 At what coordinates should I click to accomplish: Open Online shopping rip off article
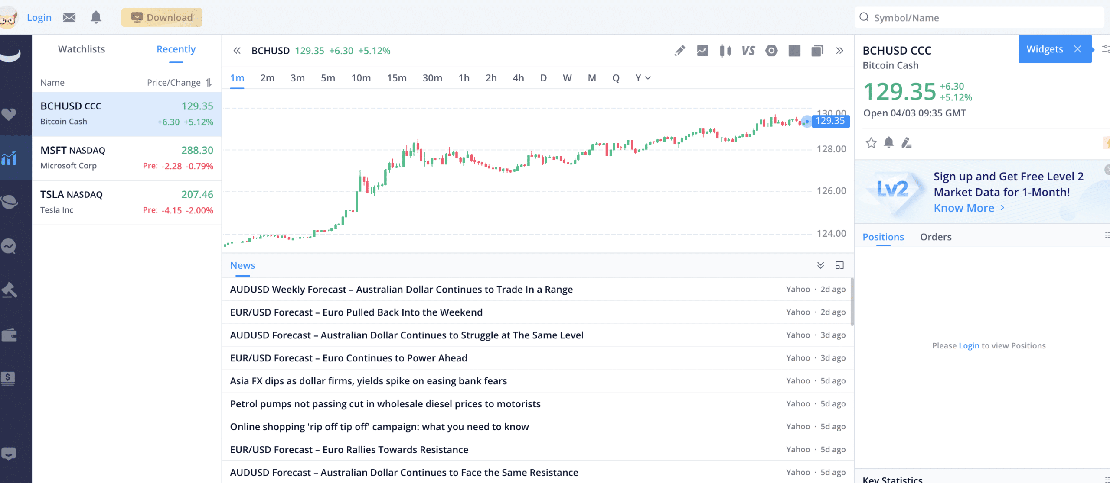[538, 427]
